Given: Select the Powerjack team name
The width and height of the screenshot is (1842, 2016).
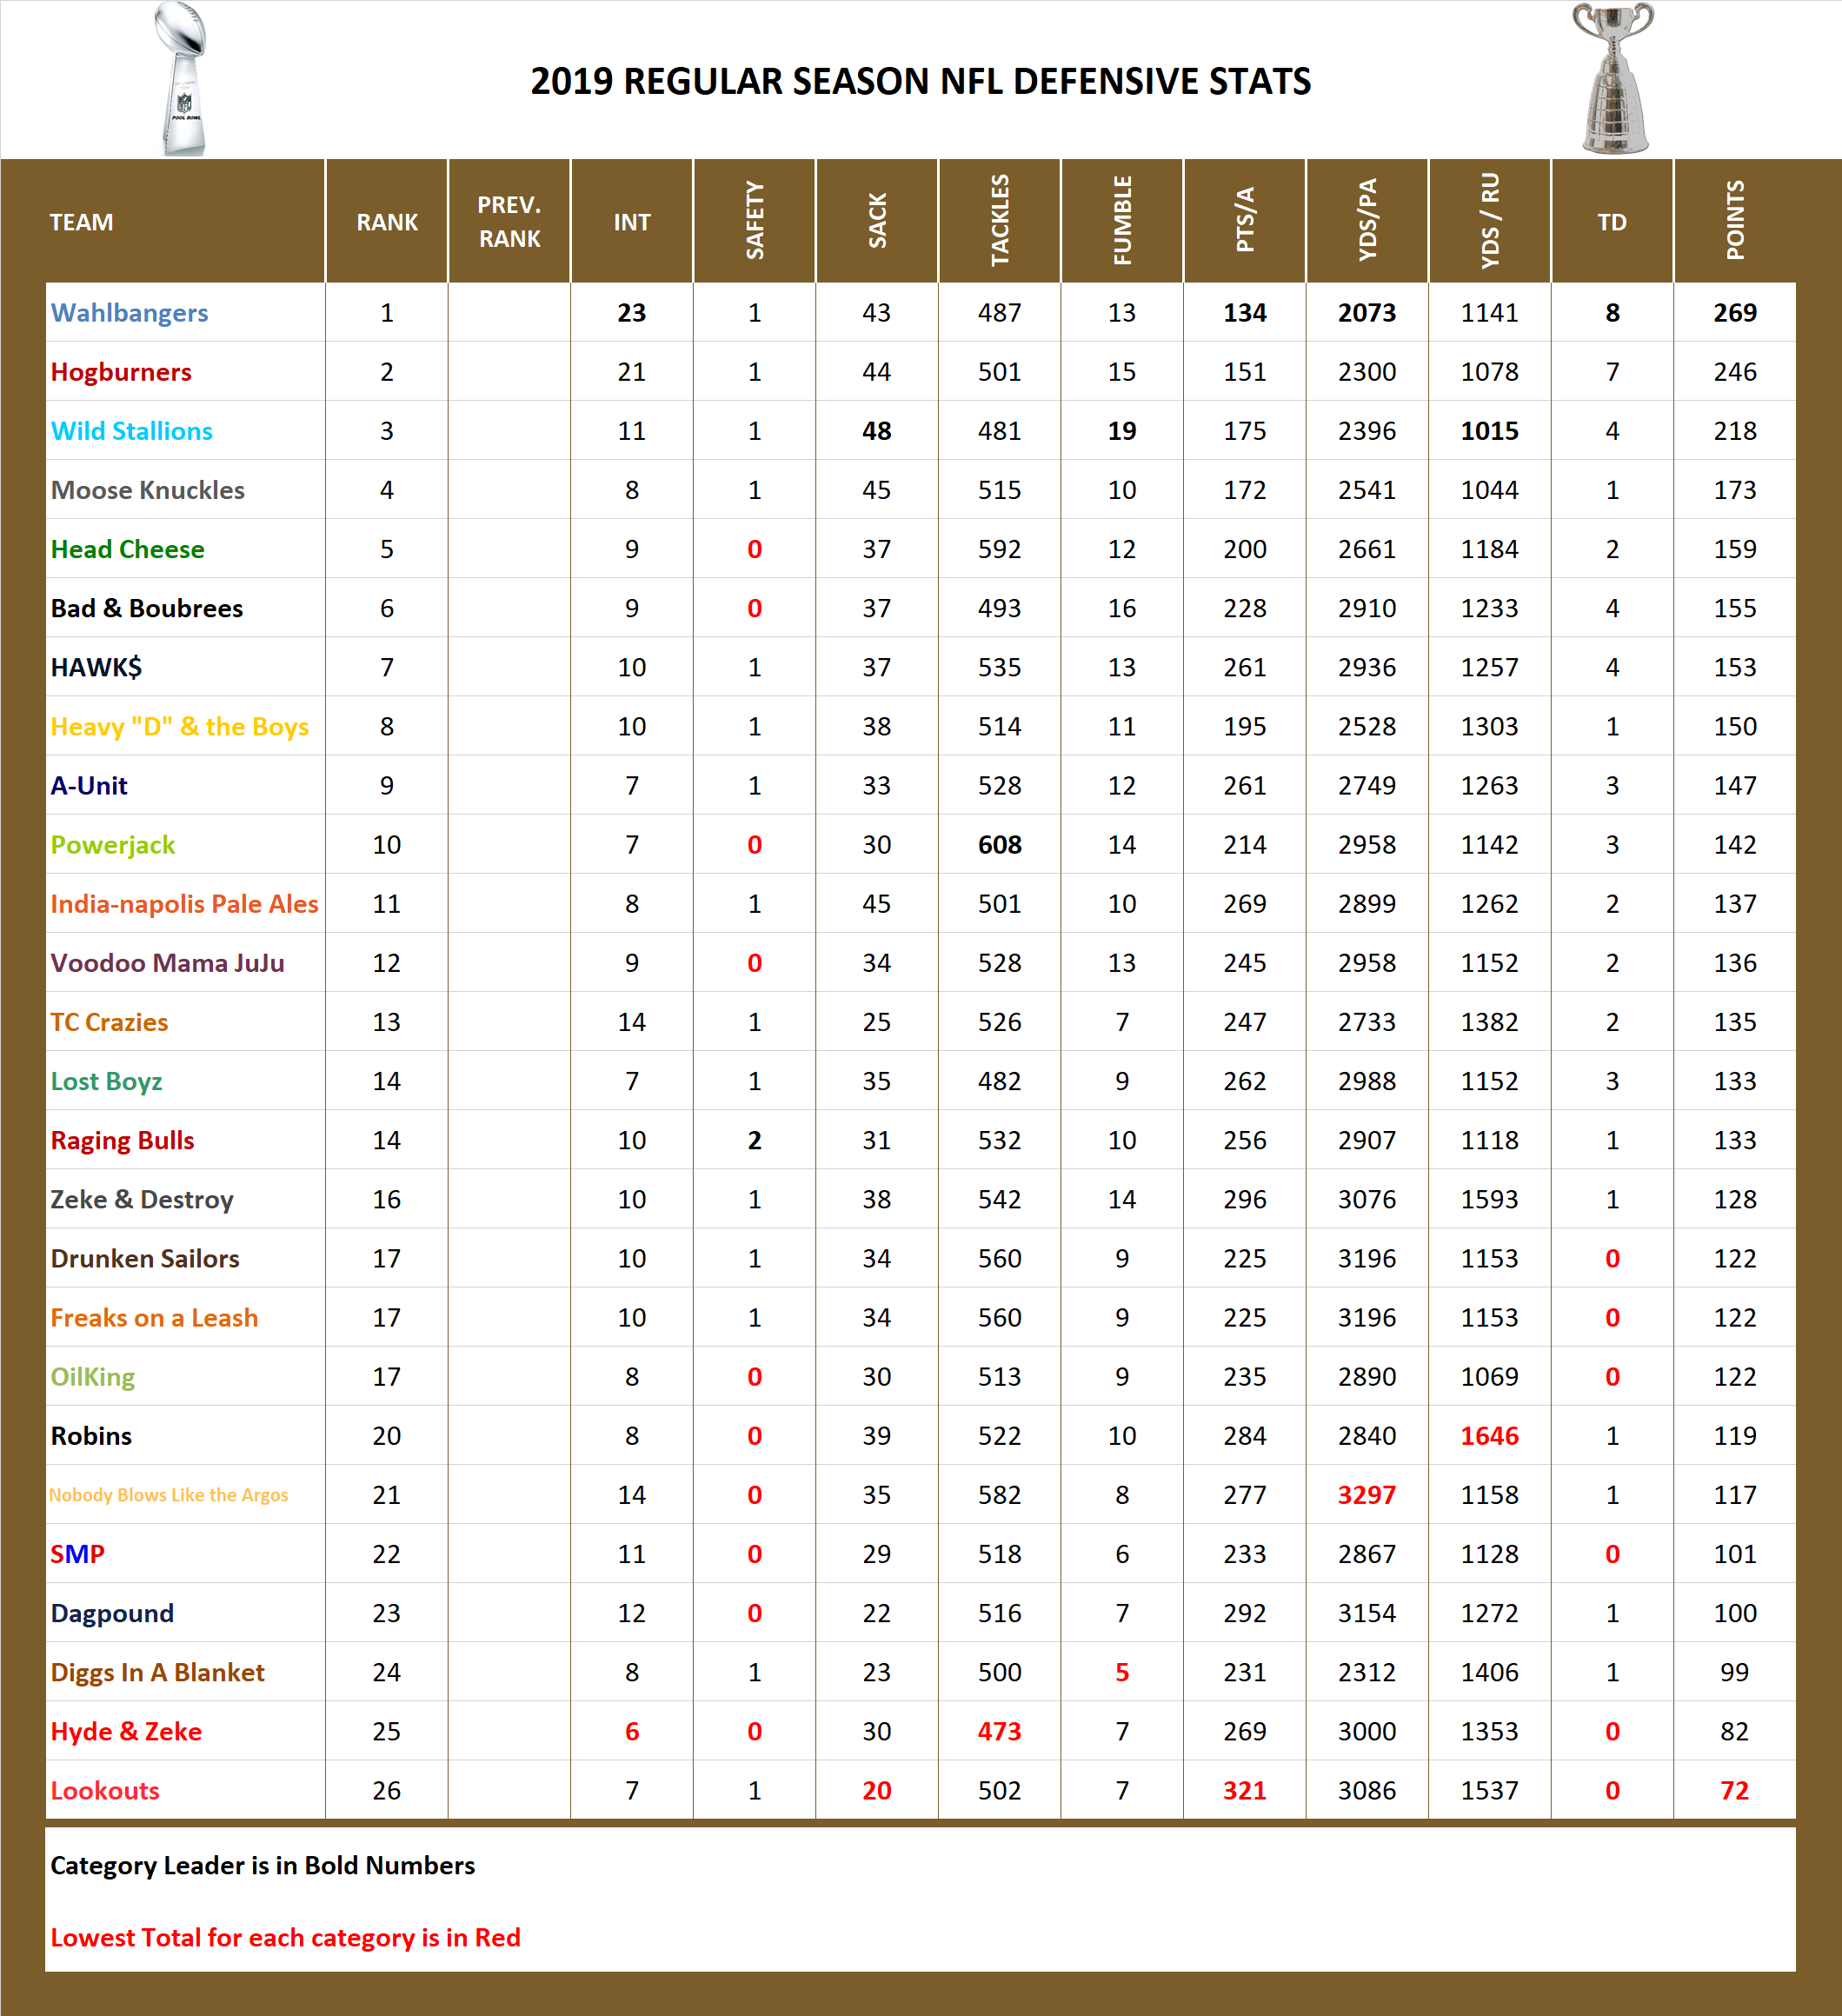Looking at the screenshot, I should tap(112, 844).
